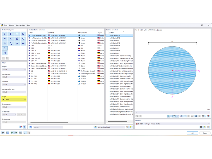
Task: Select the circular hollow section category
Action: (x=23, y=39)
